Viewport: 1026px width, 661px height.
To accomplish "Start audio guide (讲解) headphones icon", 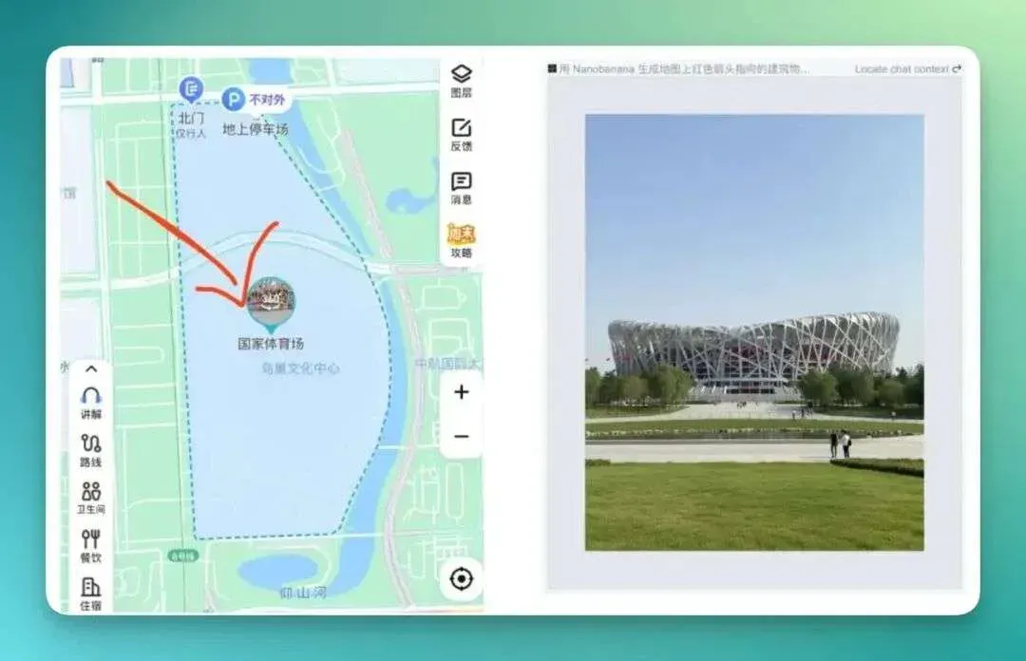I will pos(91,403).
